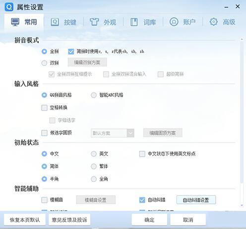Click the T-shirt icon of 外观 tab
The image size is (246, 229).
(94, 22)
